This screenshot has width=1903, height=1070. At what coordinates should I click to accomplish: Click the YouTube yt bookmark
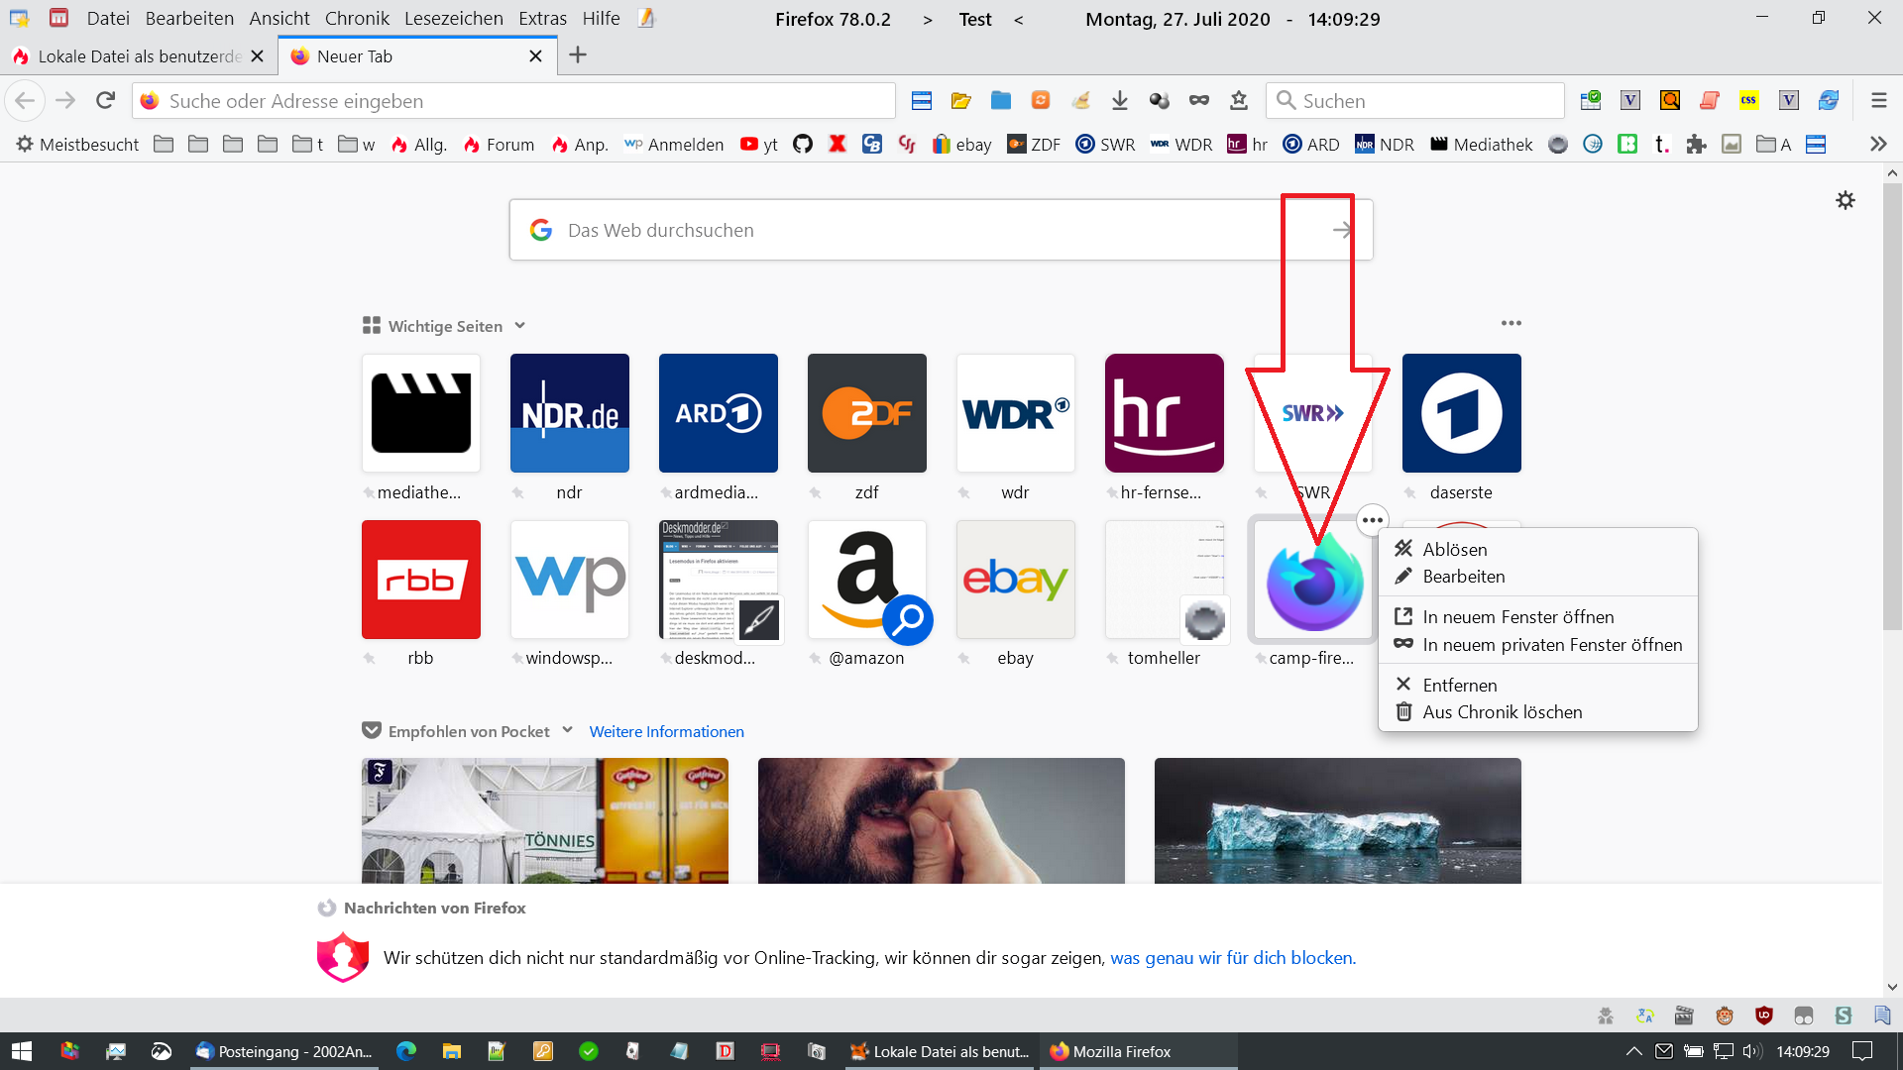[759, 145]
